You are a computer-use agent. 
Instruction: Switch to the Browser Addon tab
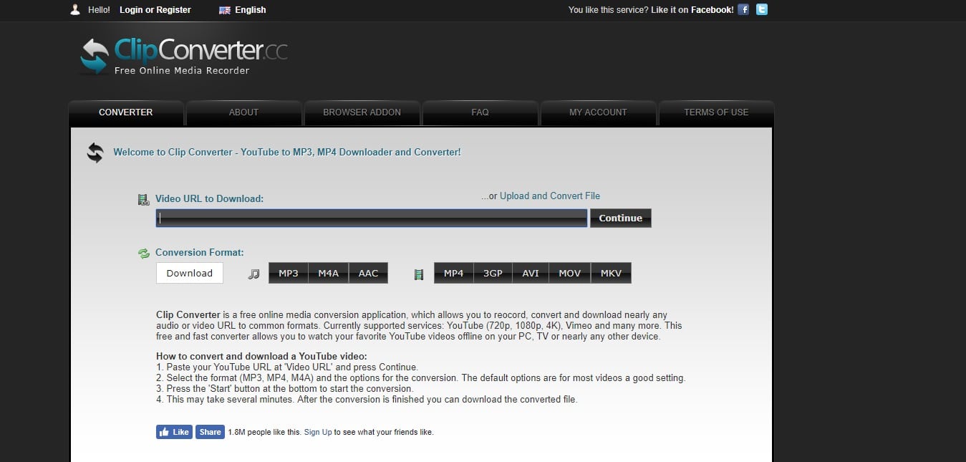point(362,112)
